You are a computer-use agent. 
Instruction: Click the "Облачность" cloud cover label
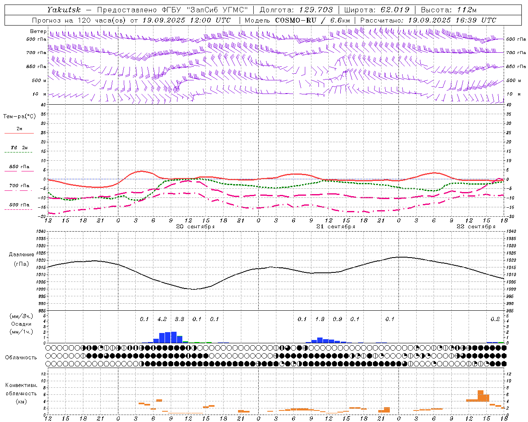[21, 358]
